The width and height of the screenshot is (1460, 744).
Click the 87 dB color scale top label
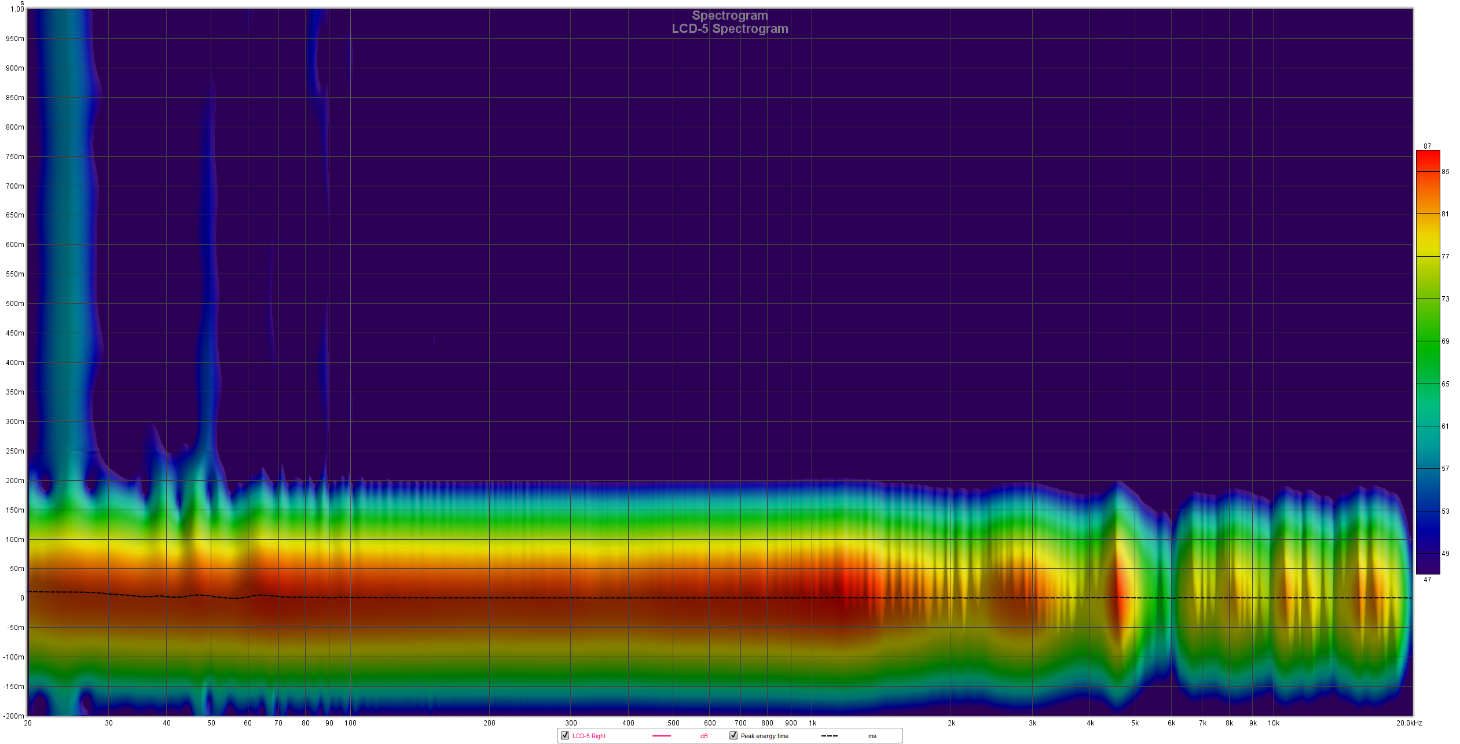pyautogui.click(x=1428, y=146)
